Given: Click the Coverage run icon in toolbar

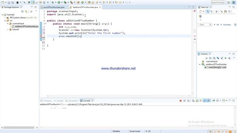Looking at the screenshot, I should coord(65,3).
